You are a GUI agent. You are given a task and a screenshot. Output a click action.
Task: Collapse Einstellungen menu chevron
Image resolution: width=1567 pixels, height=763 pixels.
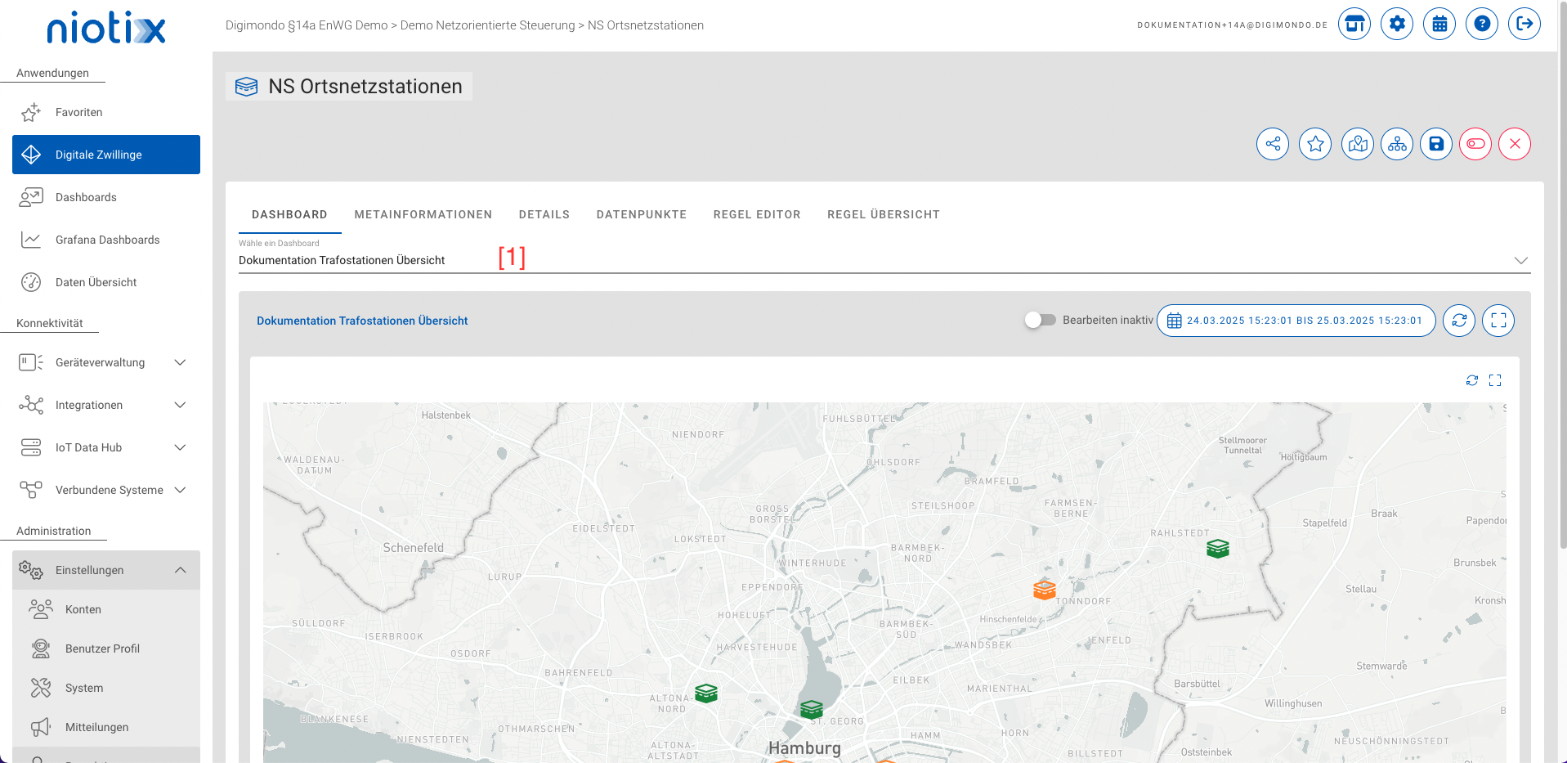pyautogui.click(x=181, y=570)
